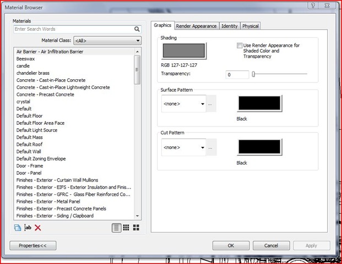Click the Rename material icon

(28, 228)
